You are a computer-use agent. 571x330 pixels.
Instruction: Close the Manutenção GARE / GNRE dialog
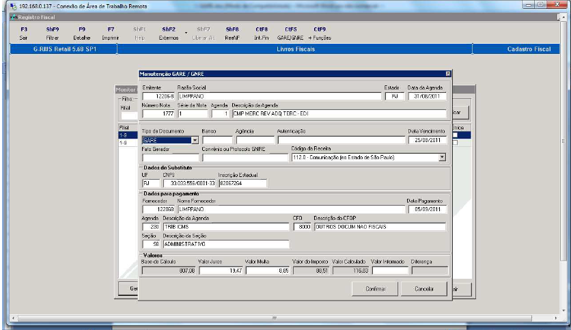click(448, 74)
